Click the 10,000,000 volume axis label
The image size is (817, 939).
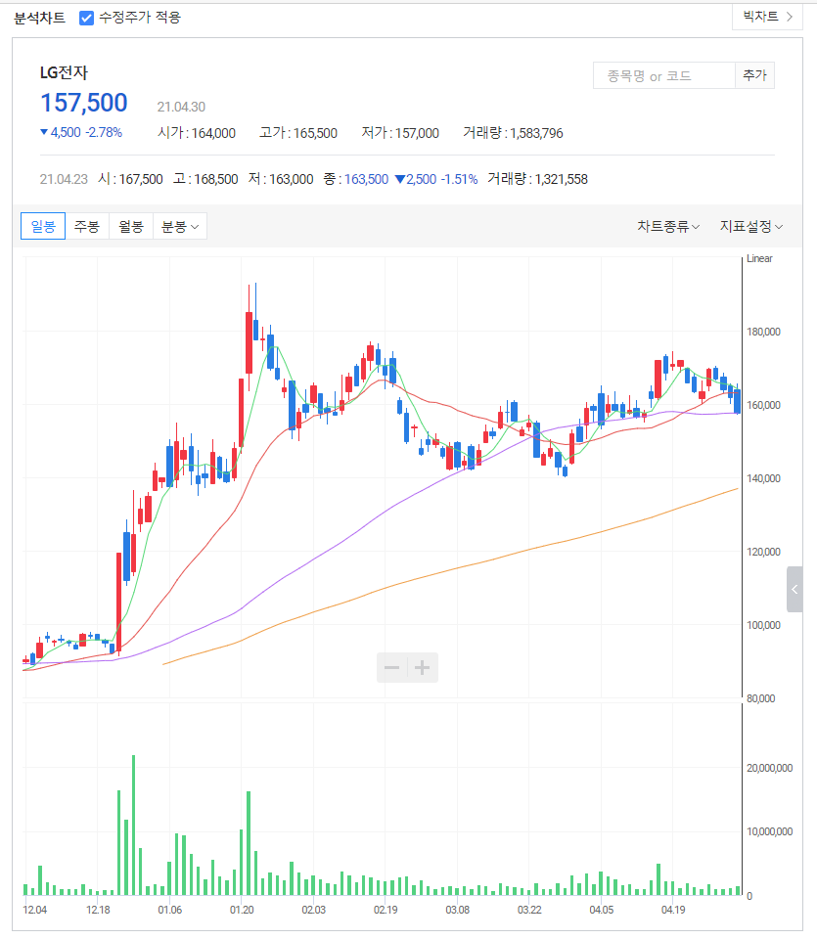click(x=769, y=831)
